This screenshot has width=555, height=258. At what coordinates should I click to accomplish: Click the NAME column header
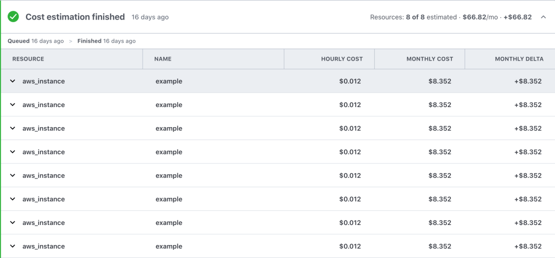[163, 59]
